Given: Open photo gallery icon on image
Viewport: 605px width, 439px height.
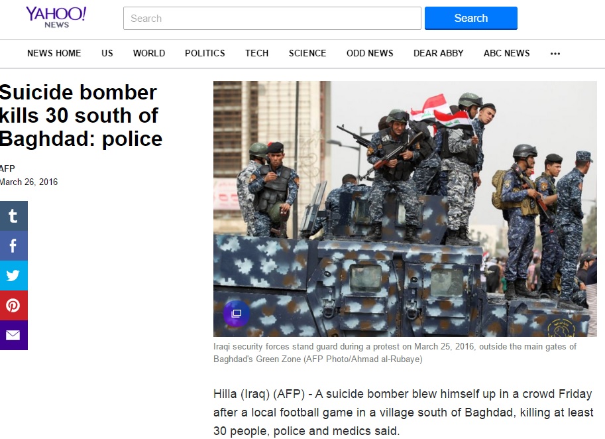Looking at the screenshot, I should click(236, 314).
